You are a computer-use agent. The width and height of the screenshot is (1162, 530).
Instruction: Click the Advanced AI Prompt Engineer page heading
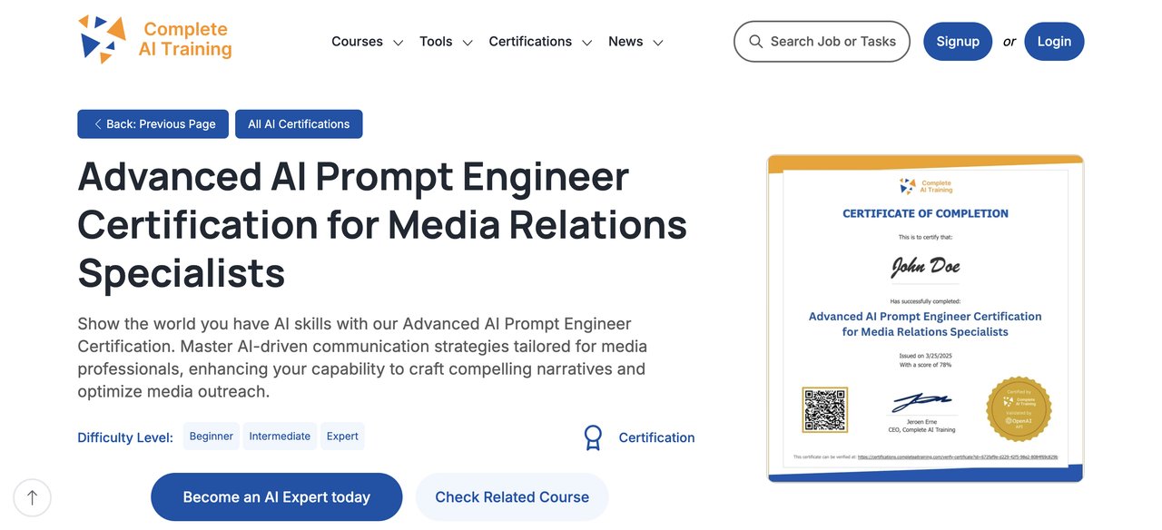coord(382,225)
